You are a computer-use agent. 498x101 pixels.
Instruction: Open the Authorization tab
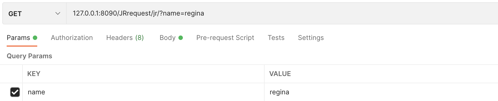click(x=72, y=38)
